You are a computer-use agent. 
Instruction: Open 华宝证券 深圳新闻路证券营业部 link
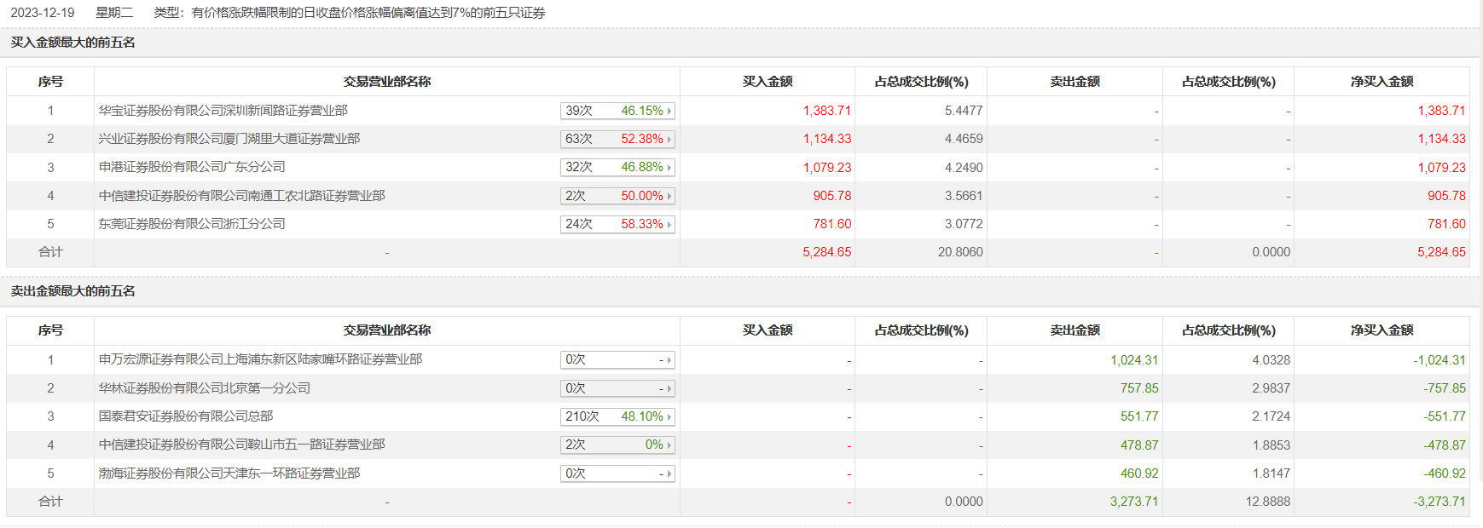(223, 111)
